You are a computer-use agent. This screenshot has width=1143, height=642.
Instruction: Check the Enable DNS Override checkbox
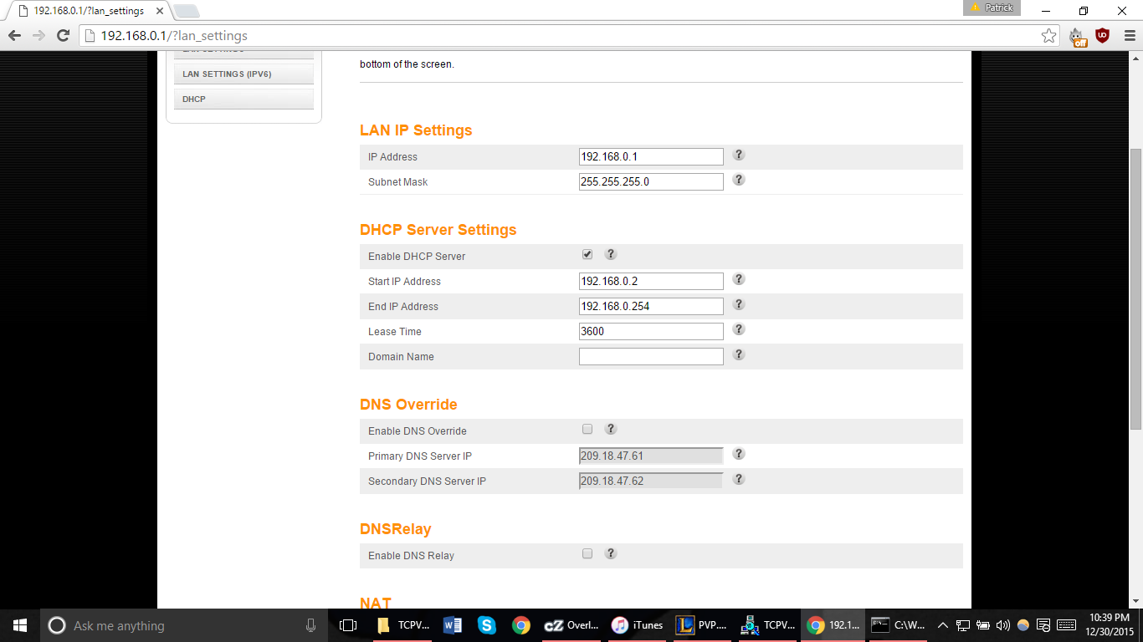(x=587, y=429)
